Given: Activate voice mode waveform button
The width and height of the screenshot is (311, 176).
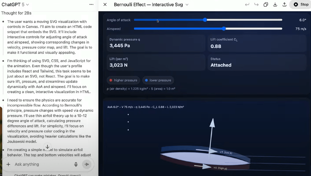Looking at the screenshot, I should pos(87,164).
